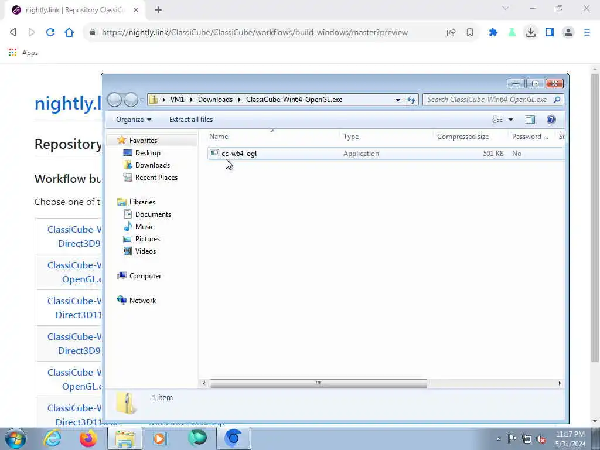The image size is (600, 450).
Task: Click the scroll right arrow in file list
Action: pos(560,383)
